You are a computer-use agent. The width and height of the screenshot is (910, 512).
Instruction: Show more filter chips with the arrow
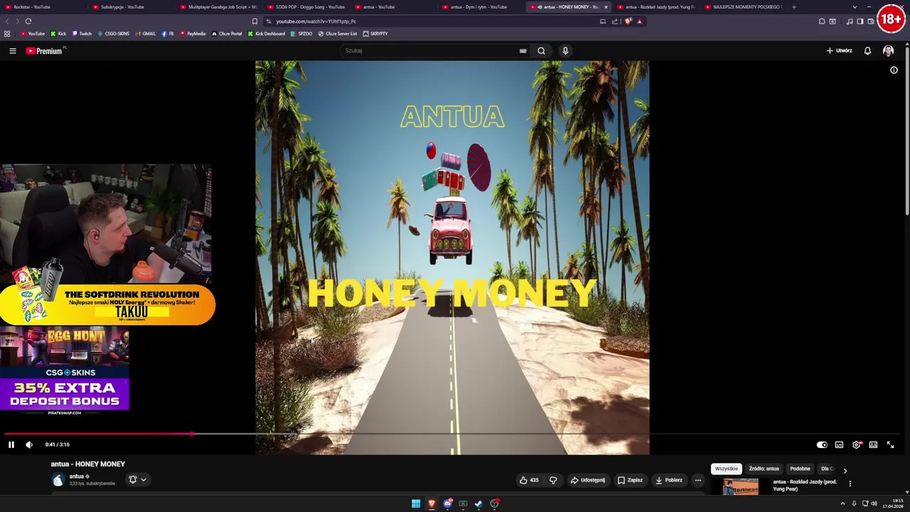click(845, 470)
